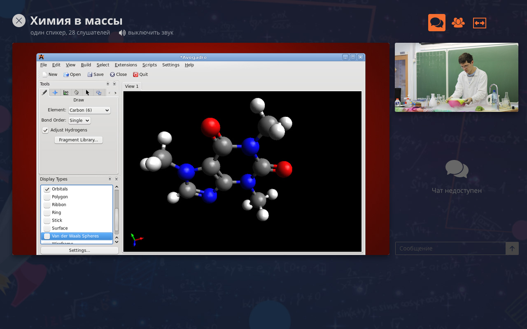This screenshot has width=527, height=329.
Task: Open the Bond Order Single dropdown
Action: [79, 120]
